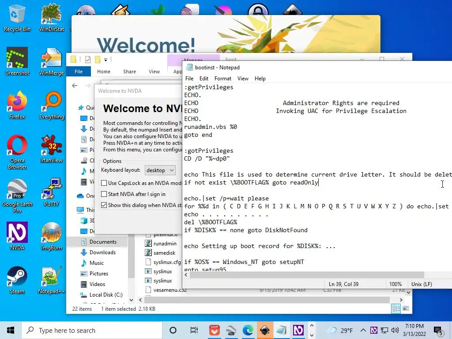Open Microsoft Edge from taskbar
Screen dimensions: 452x339
click(248, 330)
